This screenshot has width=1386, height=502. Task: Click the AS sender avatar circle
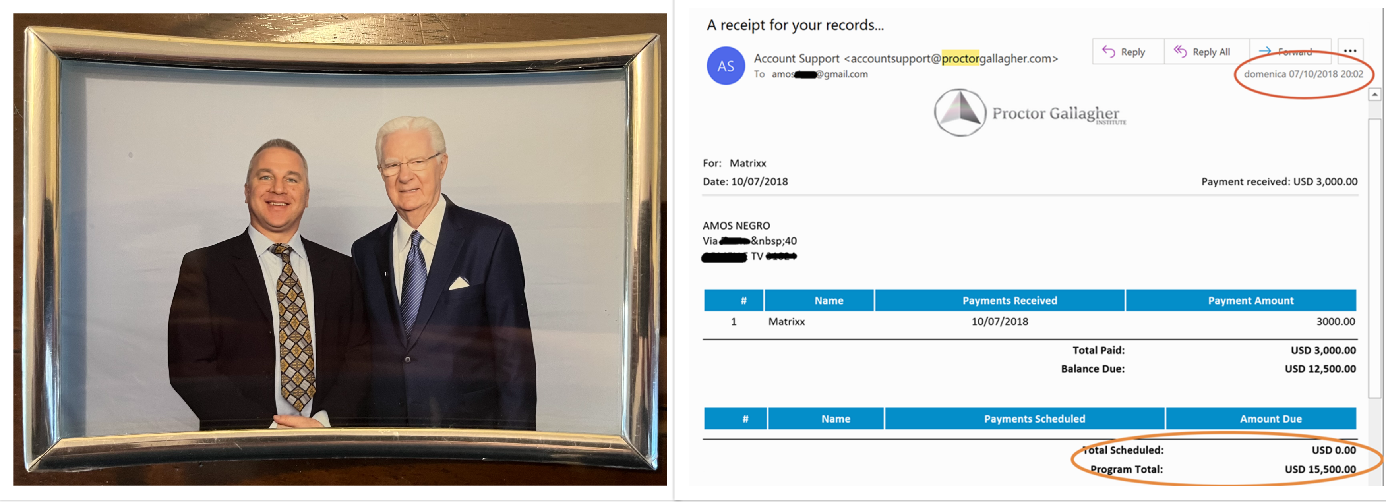725,66
